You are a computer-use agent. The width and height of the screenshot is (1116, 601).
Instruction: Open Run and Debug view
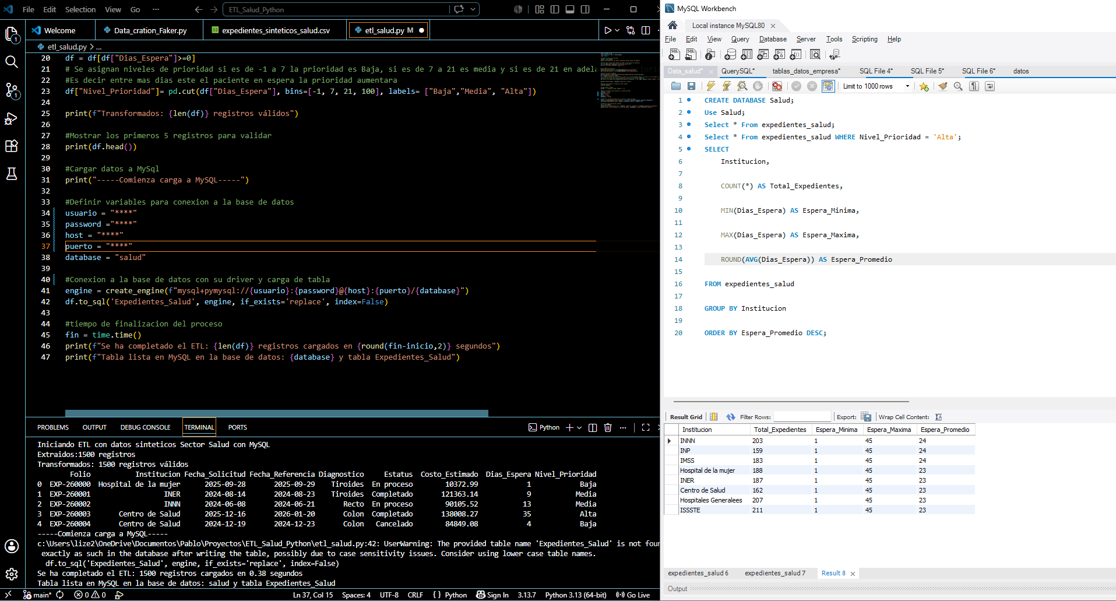tap(12, 118)
